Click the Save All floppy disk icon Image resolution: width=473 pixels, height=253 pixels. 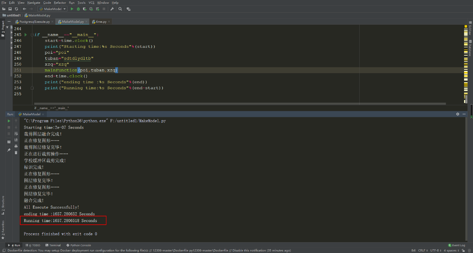pyautogui.click(x=10, y=9)
